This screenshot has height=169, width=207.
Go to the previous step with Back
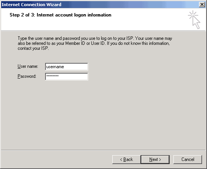(126, 159)
